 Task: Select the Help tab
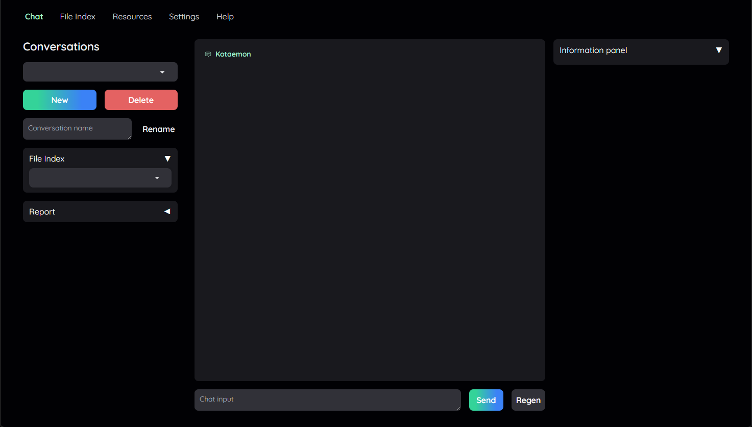pos(225,17)
